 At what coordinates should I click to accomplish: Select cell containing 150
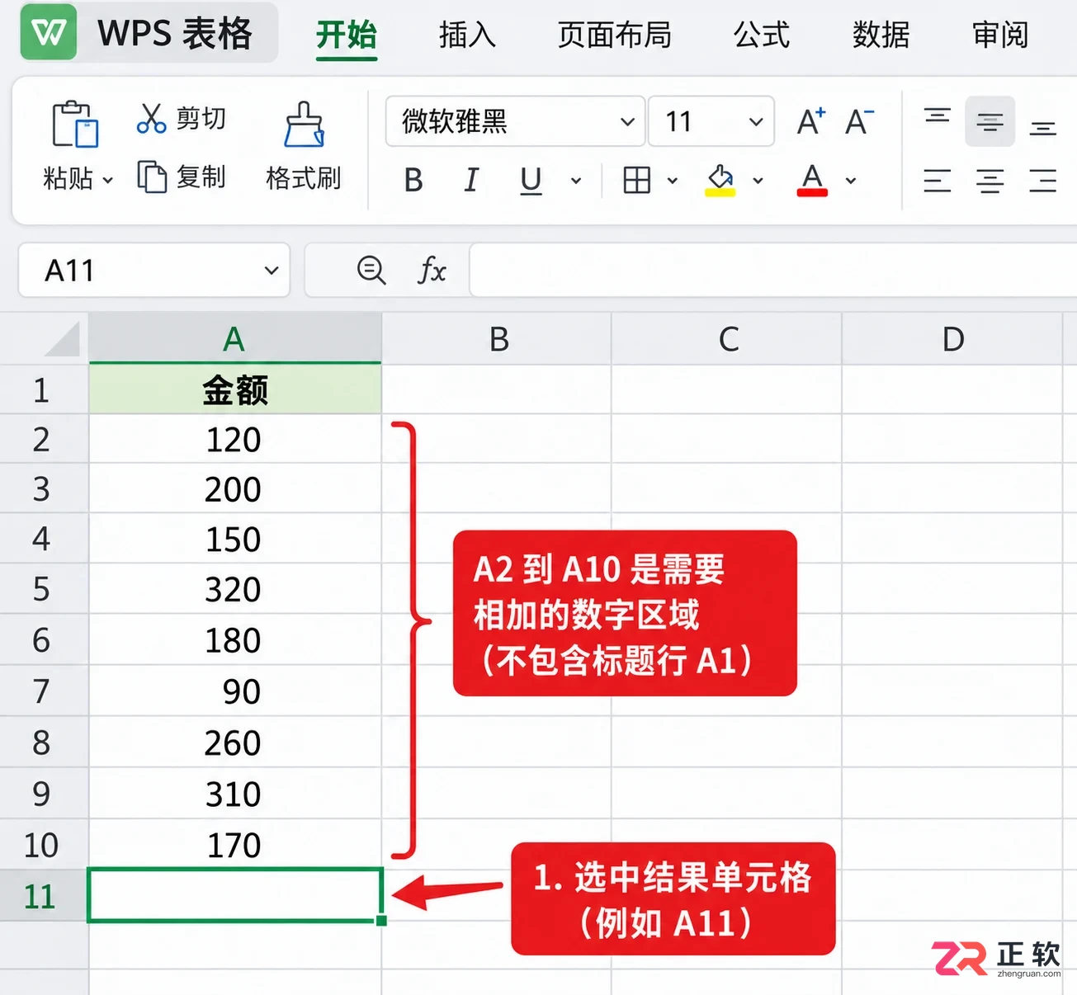click(235, 540)
